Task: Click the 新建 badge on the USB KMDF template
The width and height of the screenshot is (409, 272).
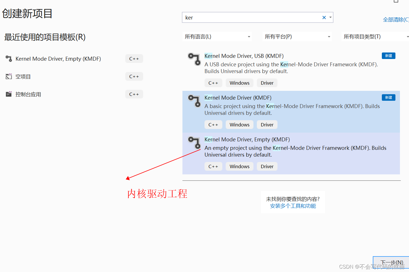Action: click(x=389, y=56)
